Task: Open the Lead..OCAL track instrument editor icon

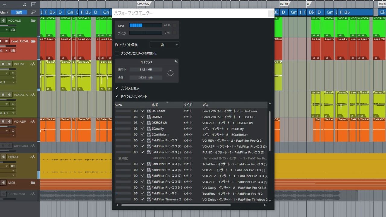Action: point(13,50)
